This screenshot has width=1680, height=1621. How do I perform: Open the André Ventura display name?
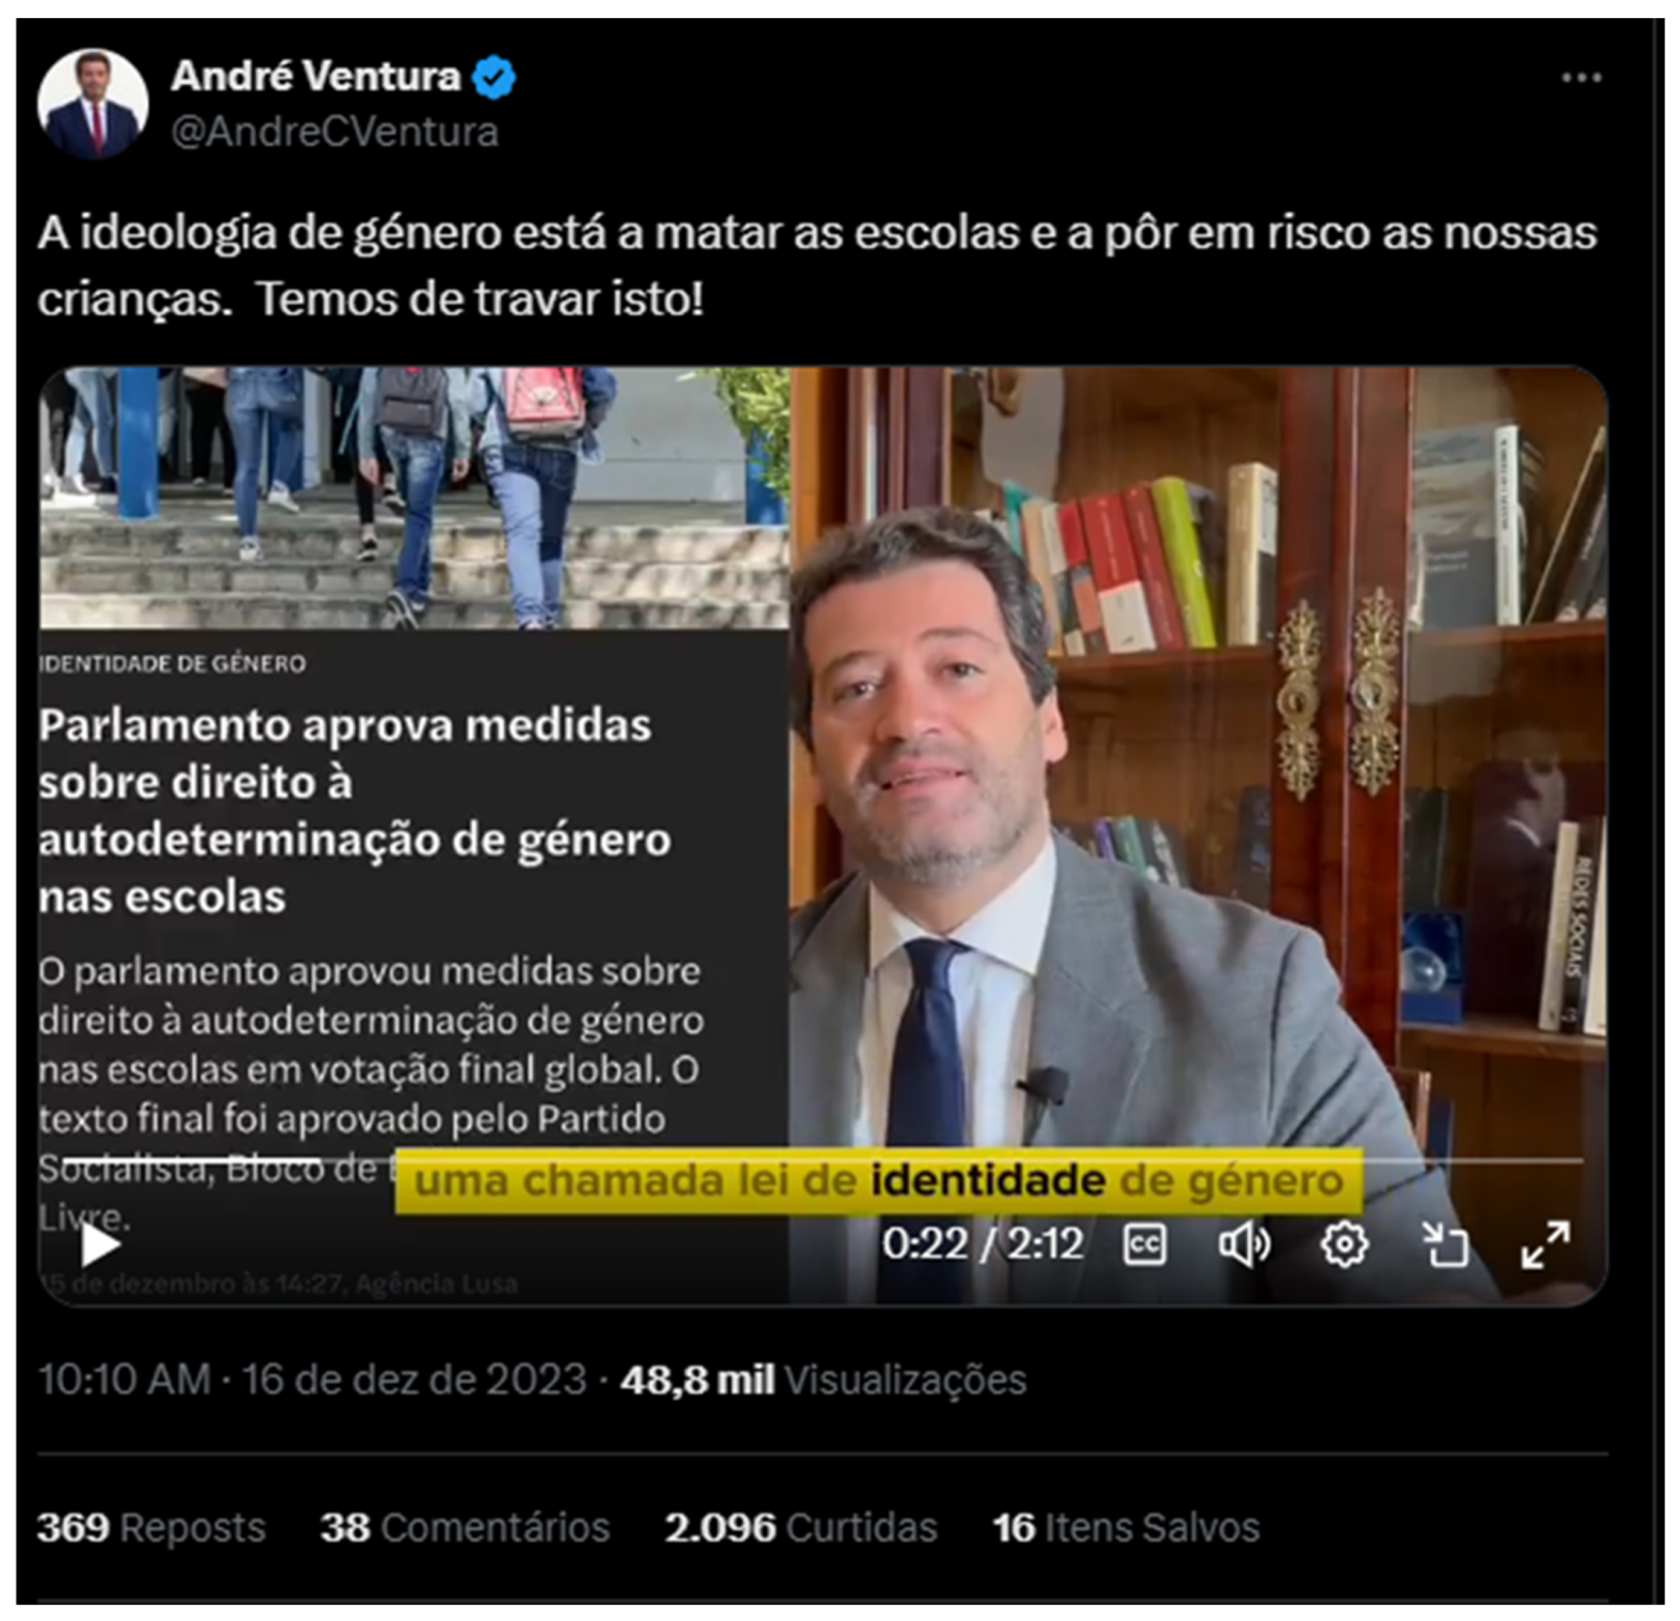click(x=317, y=76)
